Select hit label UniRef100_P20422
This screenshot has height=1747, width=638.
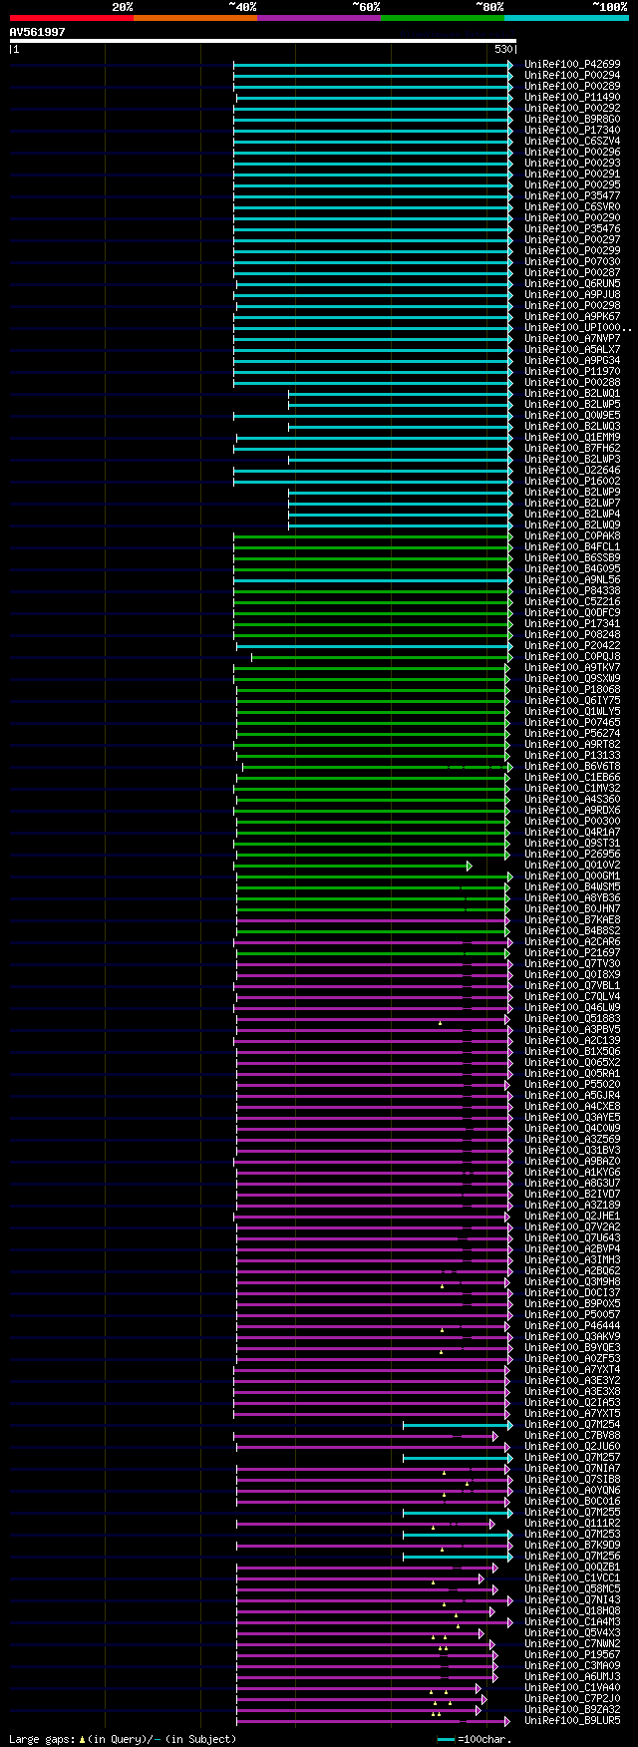[x=572, y=646]
